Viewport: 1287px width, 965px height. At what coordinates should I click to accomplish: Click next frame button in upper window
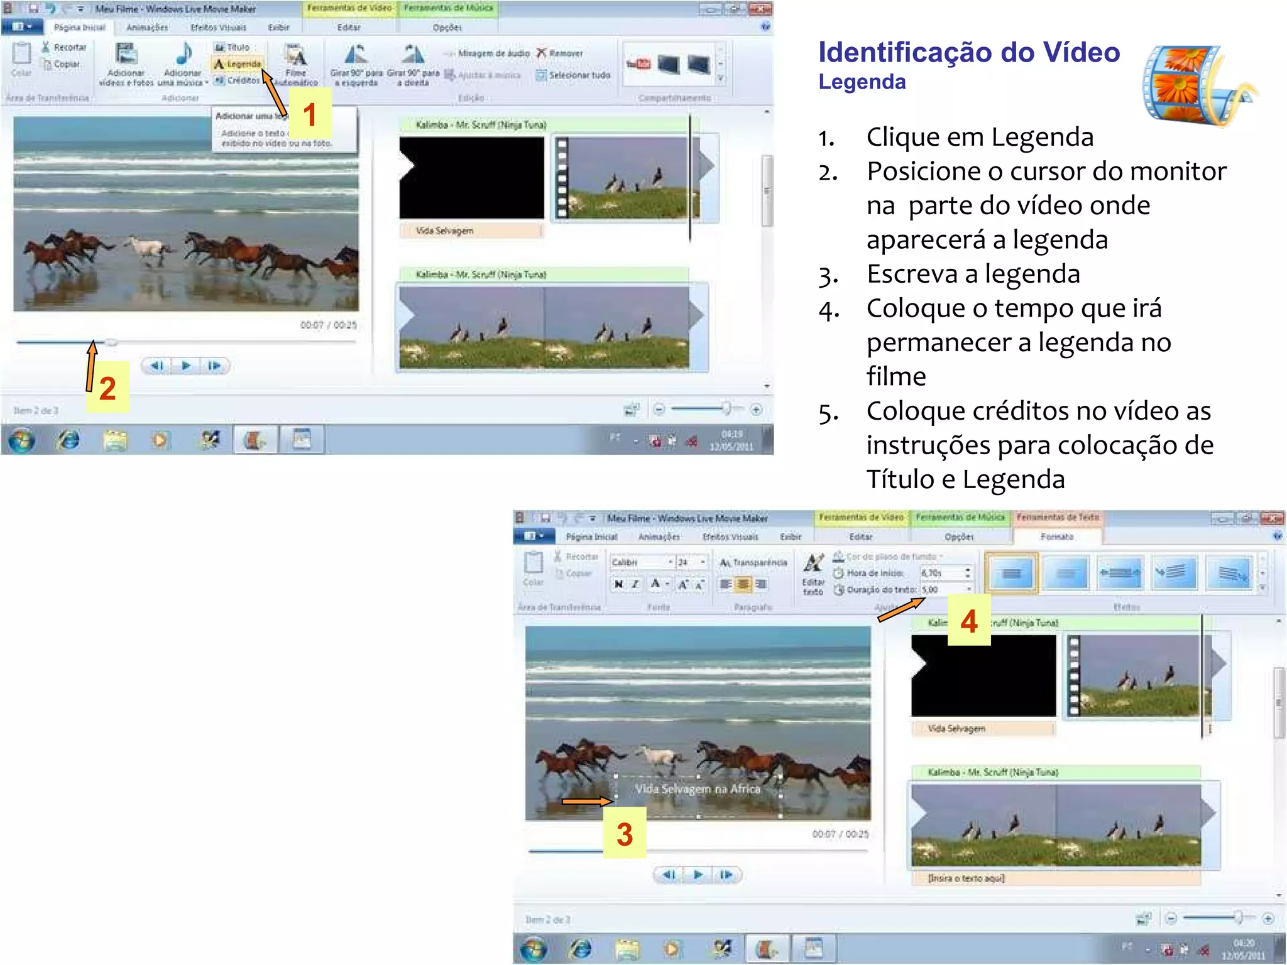point(214,366)
